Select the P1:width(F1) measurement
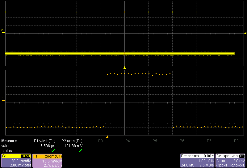The image size is (247, 168). click(x=44, y=141)
